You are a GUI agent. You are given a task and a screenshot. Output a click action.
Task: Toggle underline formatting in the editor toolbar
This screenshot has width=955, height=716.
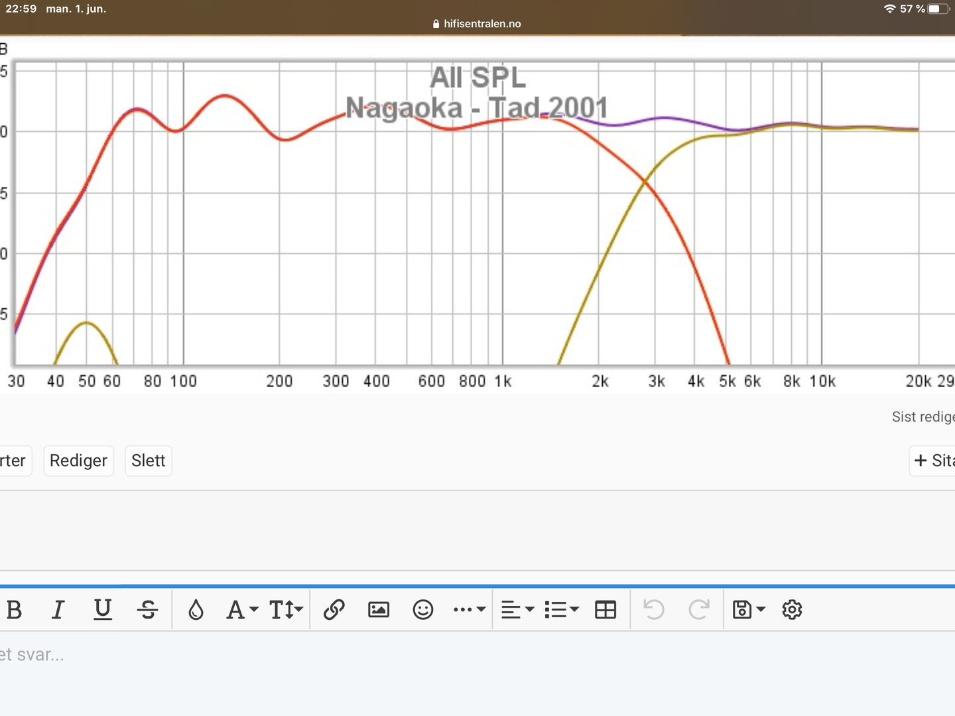click(x=103, y=609)
